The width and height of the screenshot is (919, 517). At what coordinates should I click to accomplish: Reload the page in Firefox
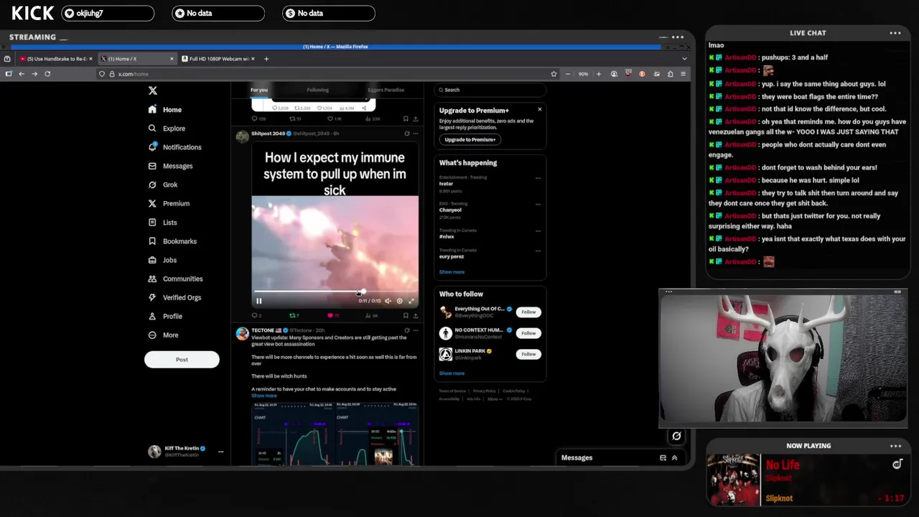[47, 74]
